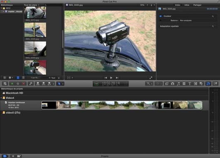Collapse the Video4 drive in project library
Screen dimensions: 220x158
(x=1, y=98)
